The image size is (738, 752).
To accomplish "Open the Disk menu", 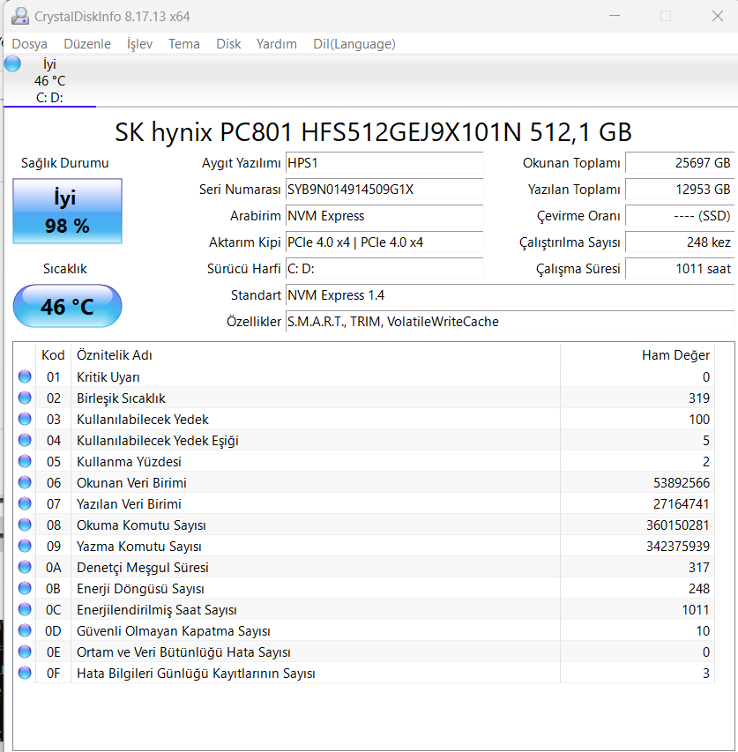I will (228, 44).
